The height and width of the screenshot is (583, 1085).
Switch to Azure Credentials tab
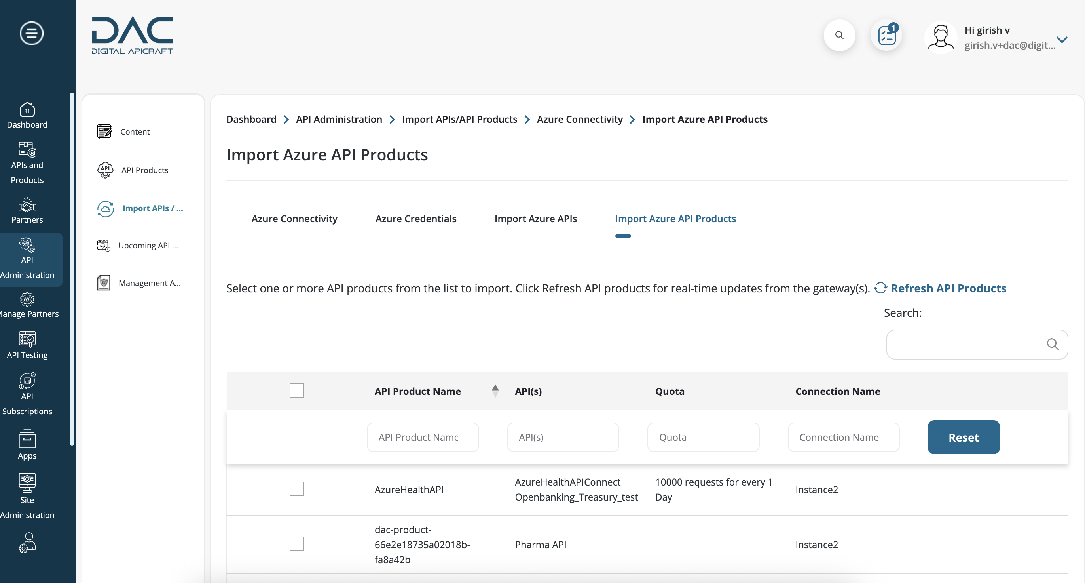pyautogui.click(x=416, y=219)
